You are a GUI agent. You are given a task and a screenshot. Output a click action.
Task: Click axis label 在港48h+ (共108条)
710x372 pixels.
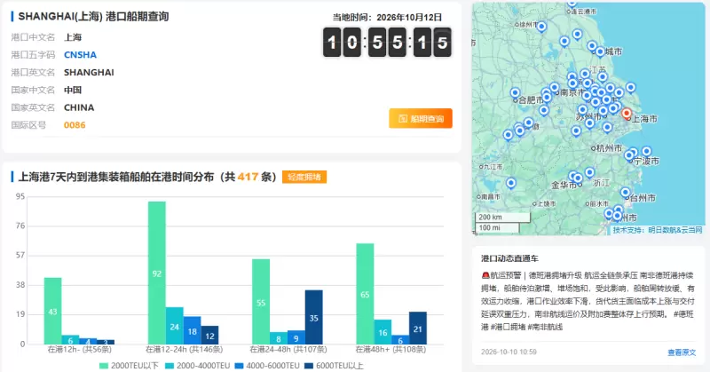click(392, 349)
